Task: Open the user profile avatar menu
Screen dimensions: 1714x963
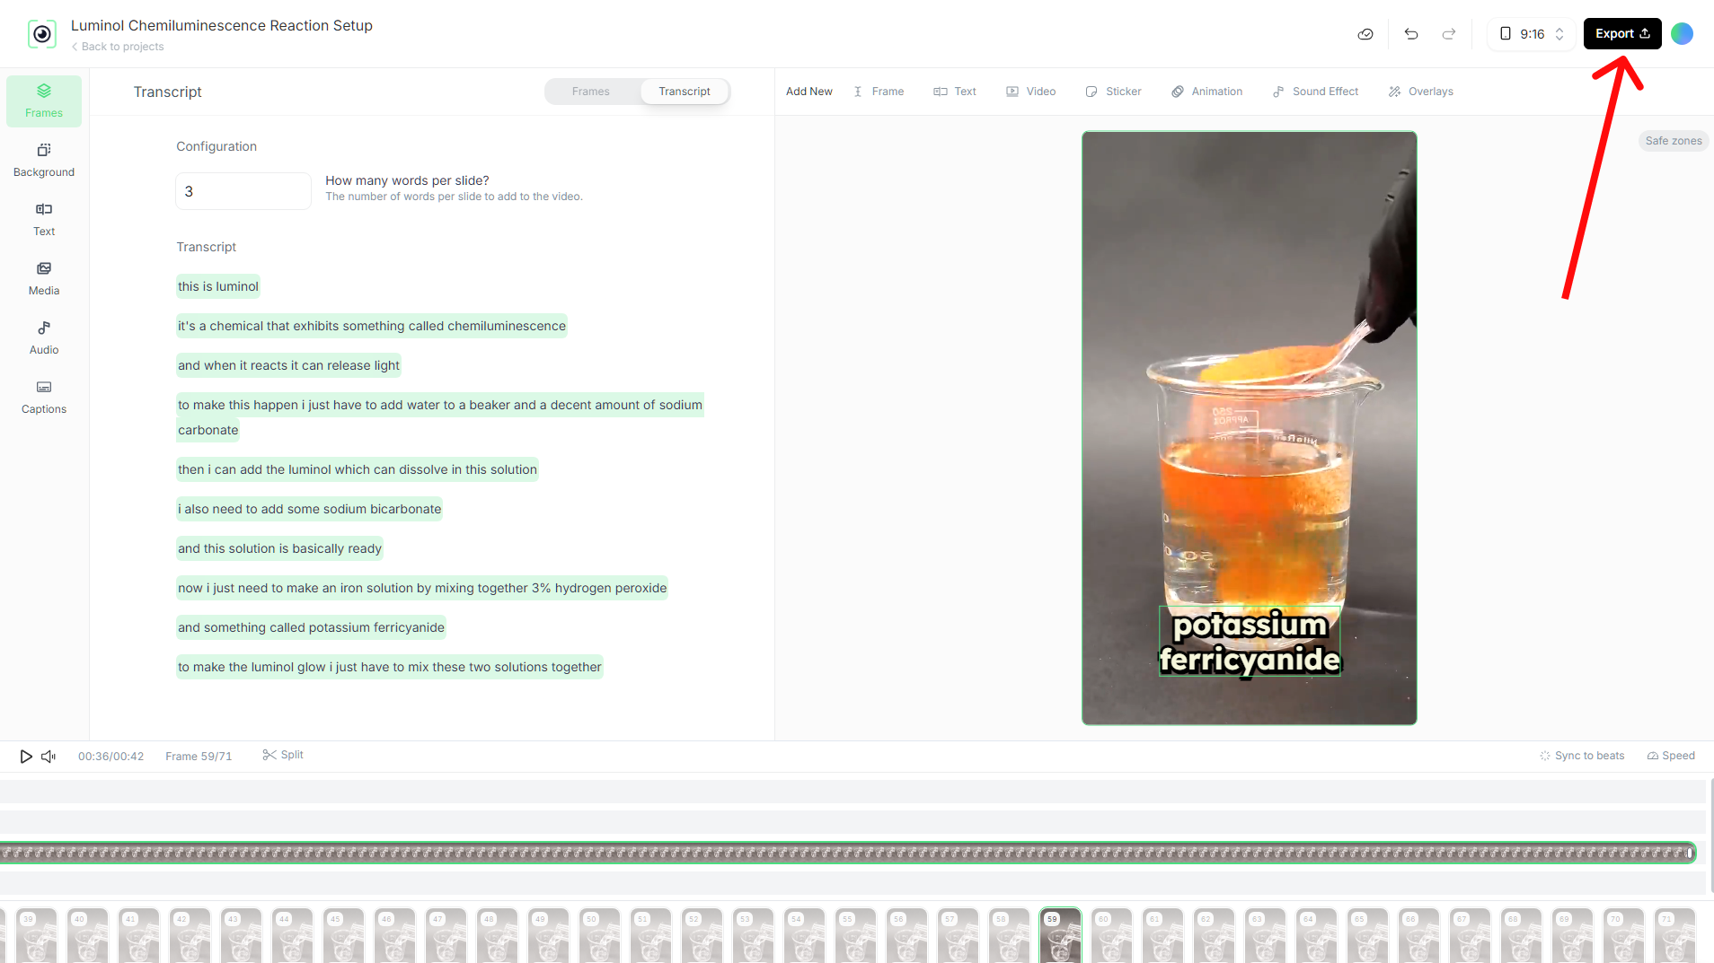Action: point(1682,34)
